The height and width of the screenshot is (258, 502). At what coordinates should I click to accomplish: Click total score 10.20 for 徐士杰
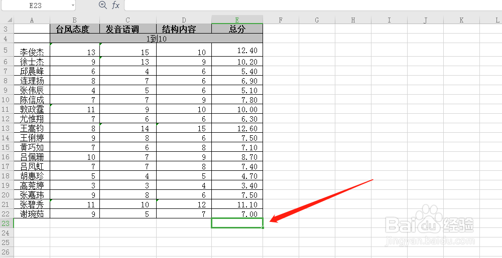pos(237,61)
